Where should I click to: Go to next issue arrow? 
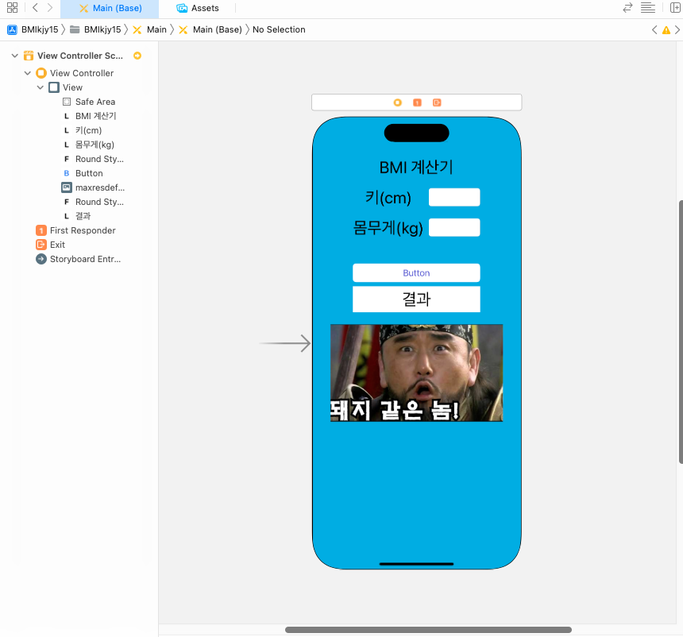click(x=677, y=29)
